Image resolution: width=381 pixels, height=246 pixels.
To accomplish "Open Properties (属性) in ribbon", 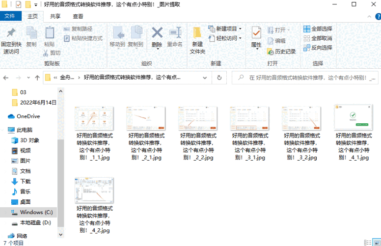I will coord(256,38).
